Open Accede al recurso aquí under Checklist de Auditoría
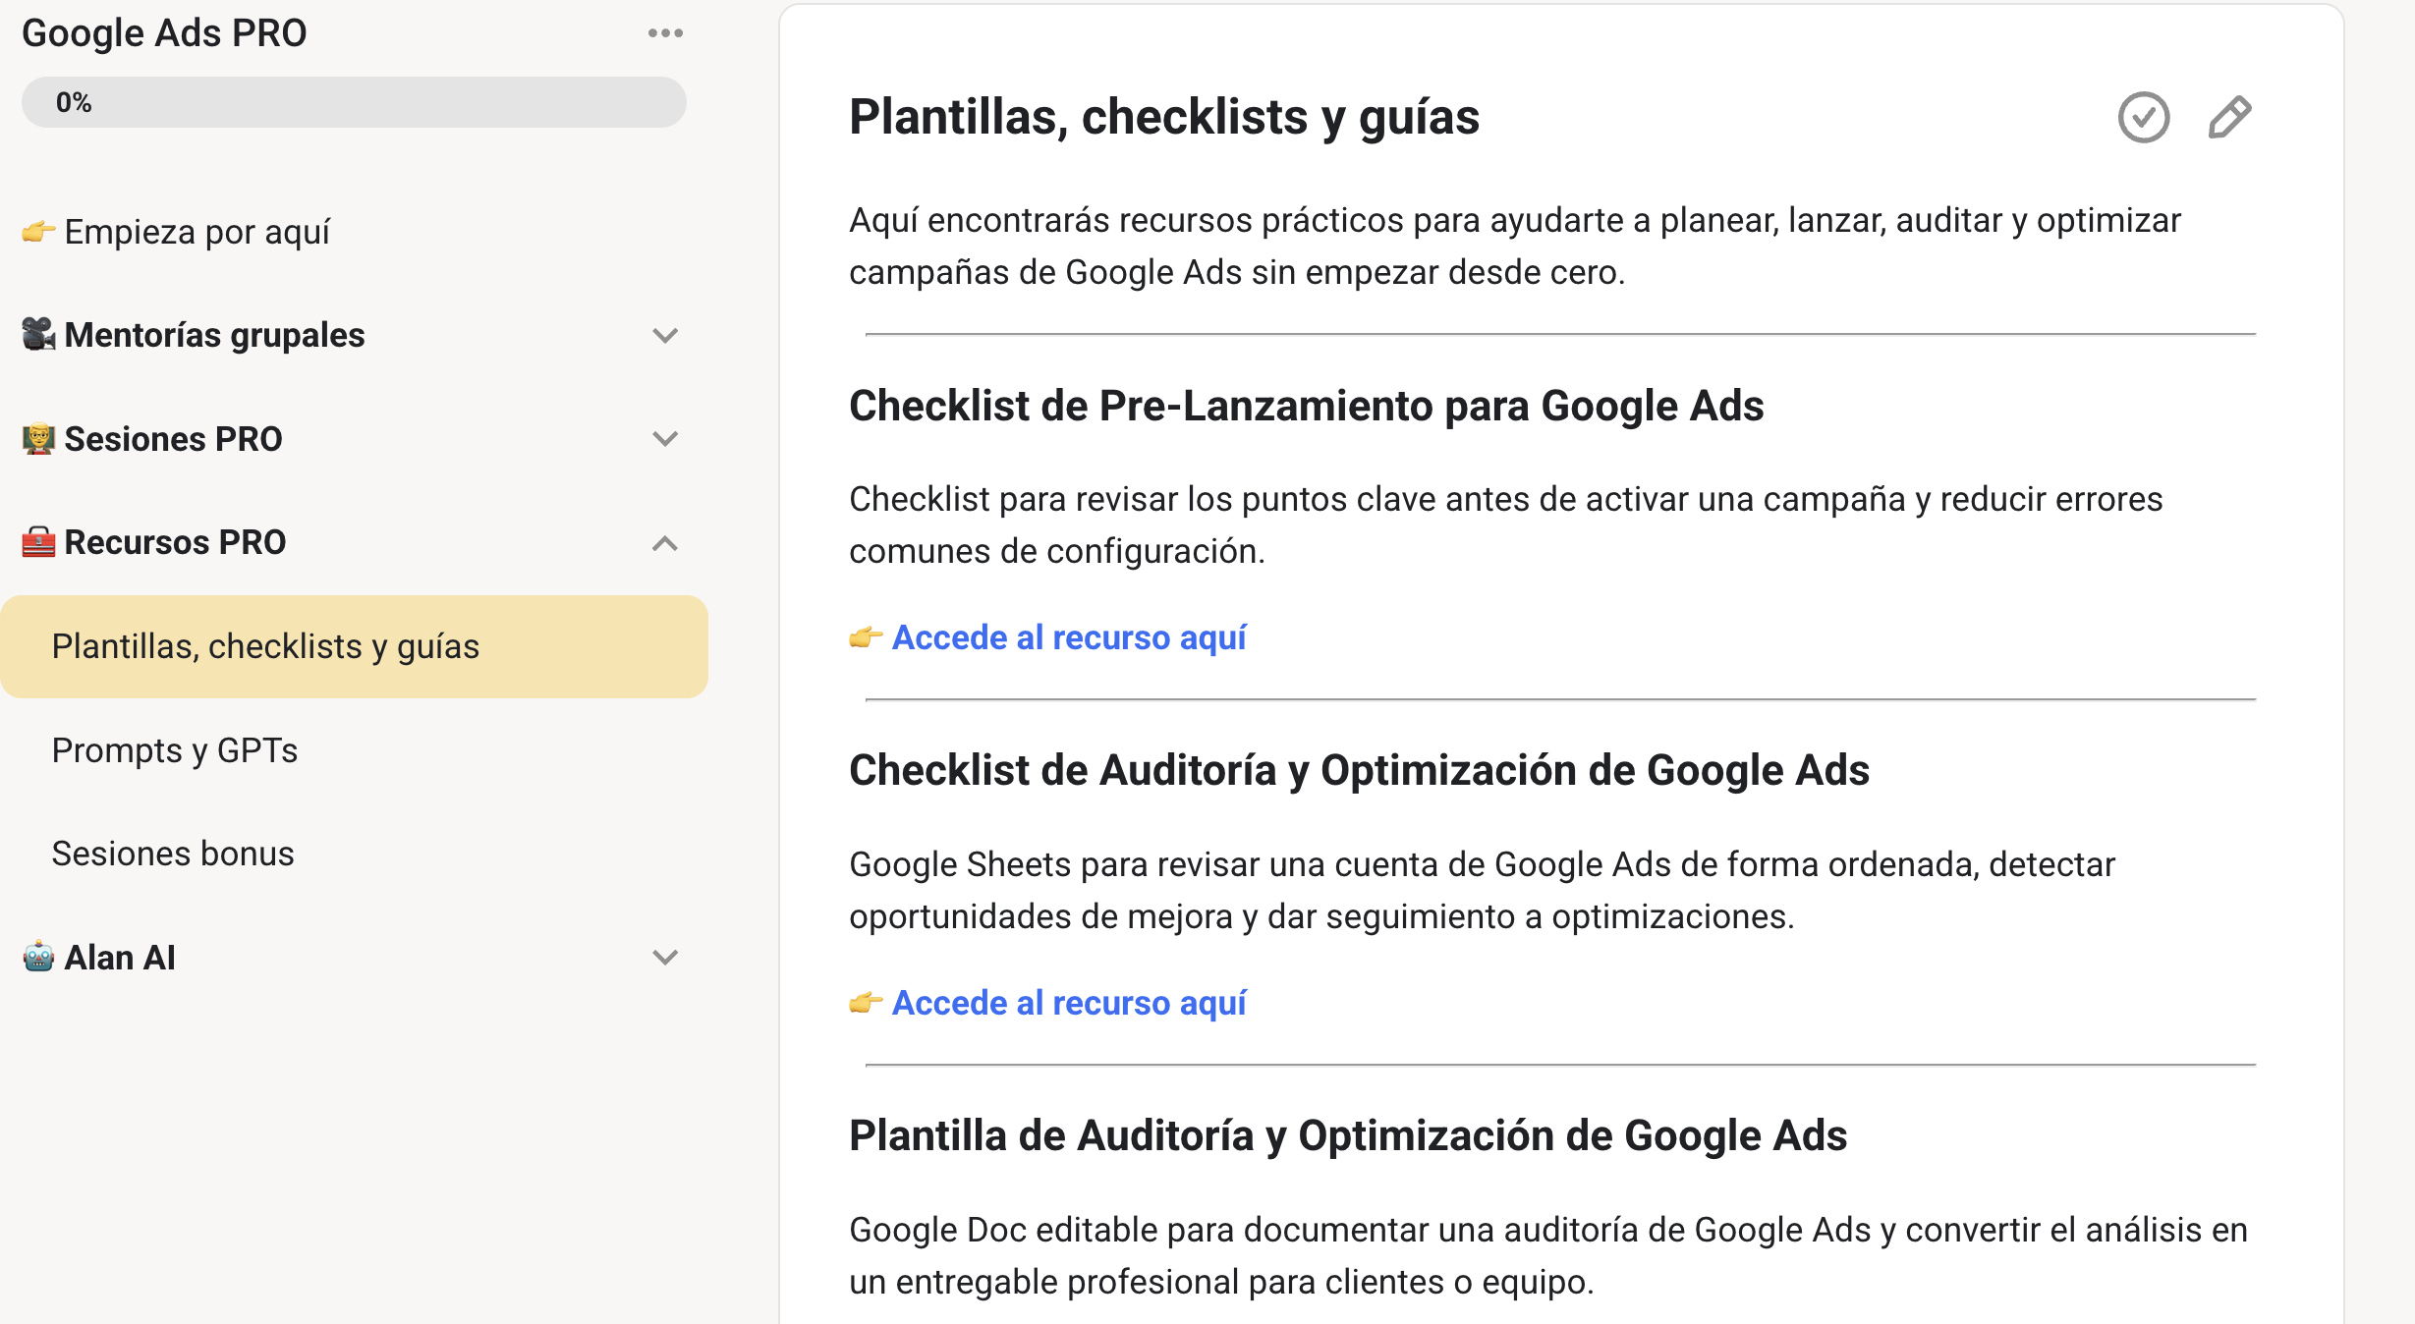2415x1324 pixels. click(x=1069, y=1003)
